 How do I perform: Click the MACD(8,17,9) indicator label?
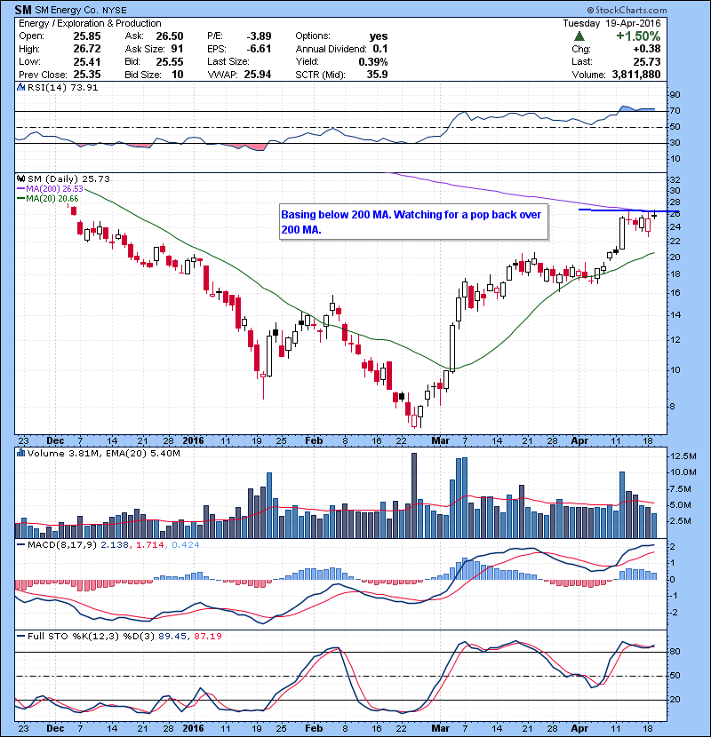coord(62,545)
